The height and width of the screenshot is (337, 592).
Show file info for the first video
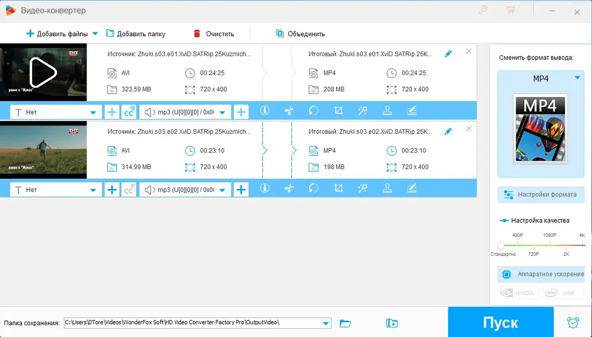265,110
